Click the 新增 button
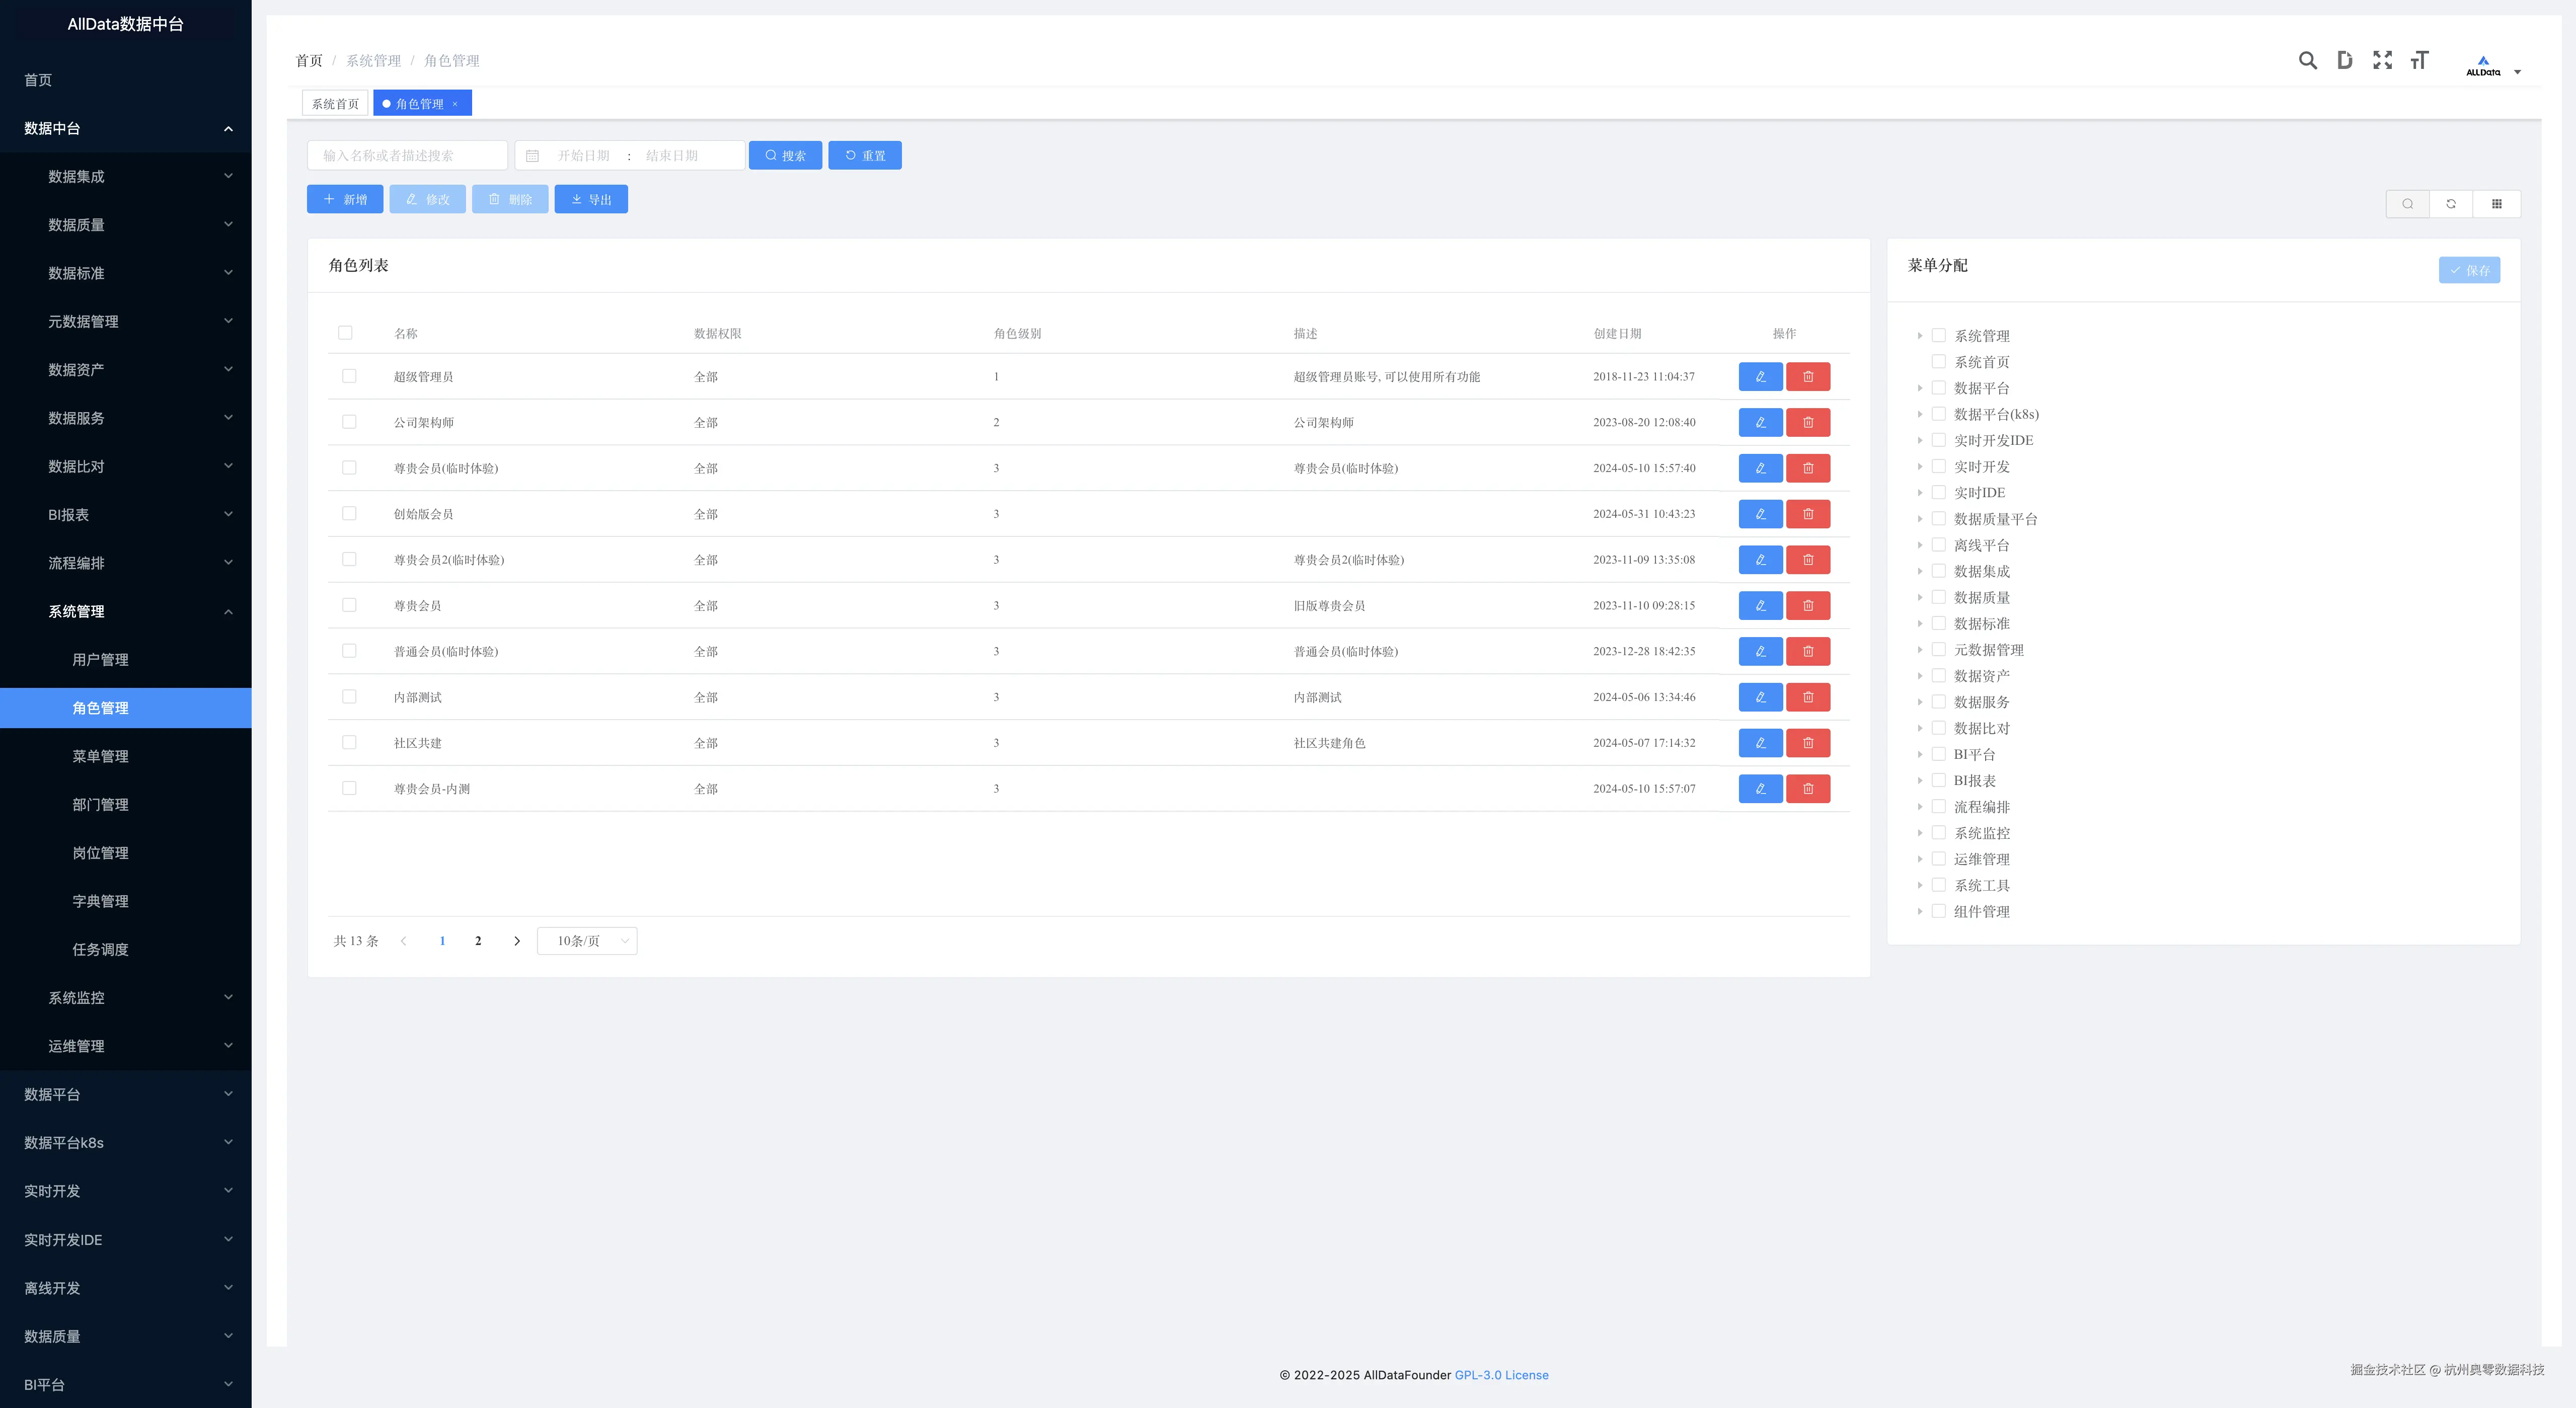Image resolution: width=2576 pixels, height=1408 pixels. pyautogui.click(x=345, y=200)
